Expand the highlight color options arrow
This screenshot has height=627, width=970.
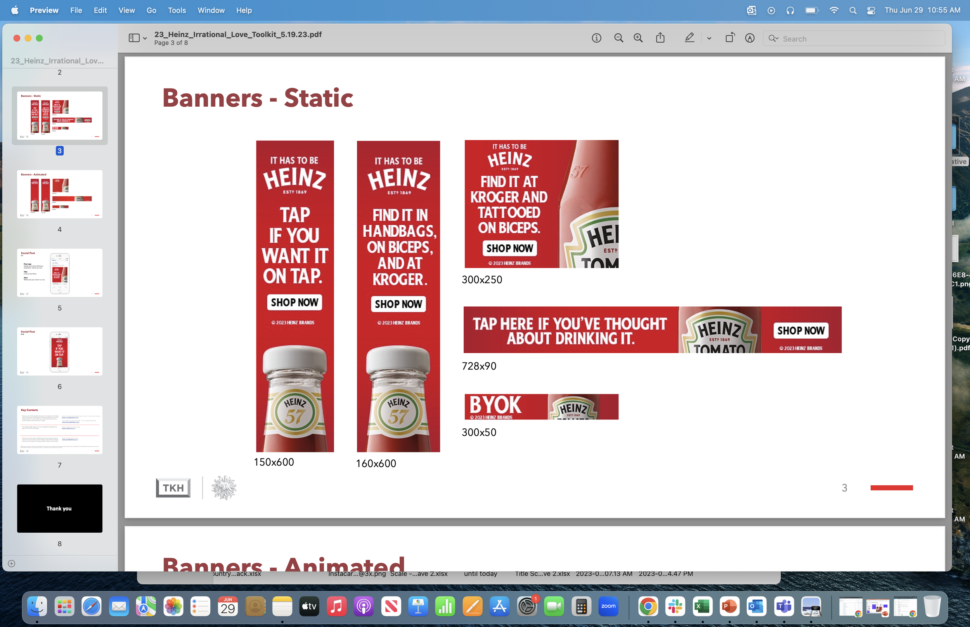click(x=709, y=39)
